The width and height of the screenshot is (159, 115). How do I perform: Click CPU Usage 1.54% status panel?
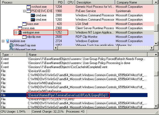point(15,112)
